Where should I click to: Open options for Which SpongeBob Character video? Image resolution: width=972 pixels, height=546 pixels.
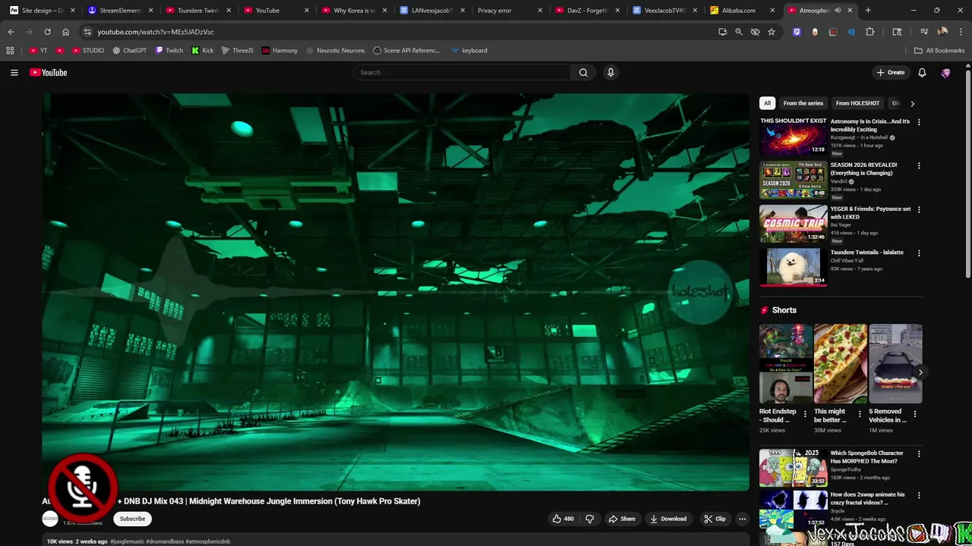click(919, 453)
